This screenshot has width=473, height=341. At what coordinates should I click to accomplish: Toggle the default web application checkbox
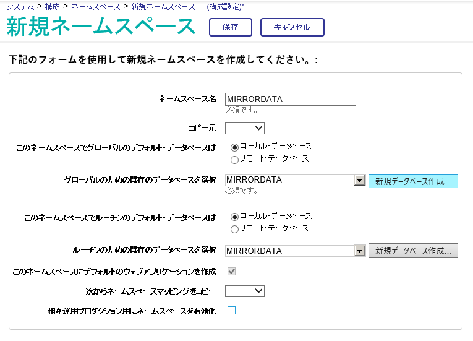click(x=232, y=271)
